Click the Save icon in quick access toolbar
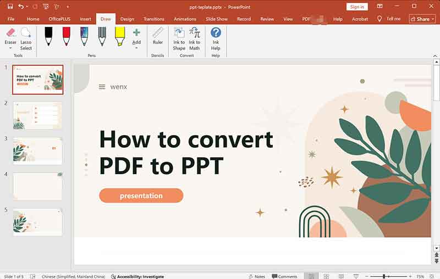The width and height of the screenshot is (440, 279). [x=10, y=7]
